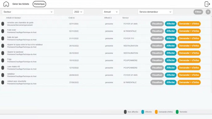Click the 'Affecté à' column header
Viewport: 212px width, 119px height.
coord(108,18)
